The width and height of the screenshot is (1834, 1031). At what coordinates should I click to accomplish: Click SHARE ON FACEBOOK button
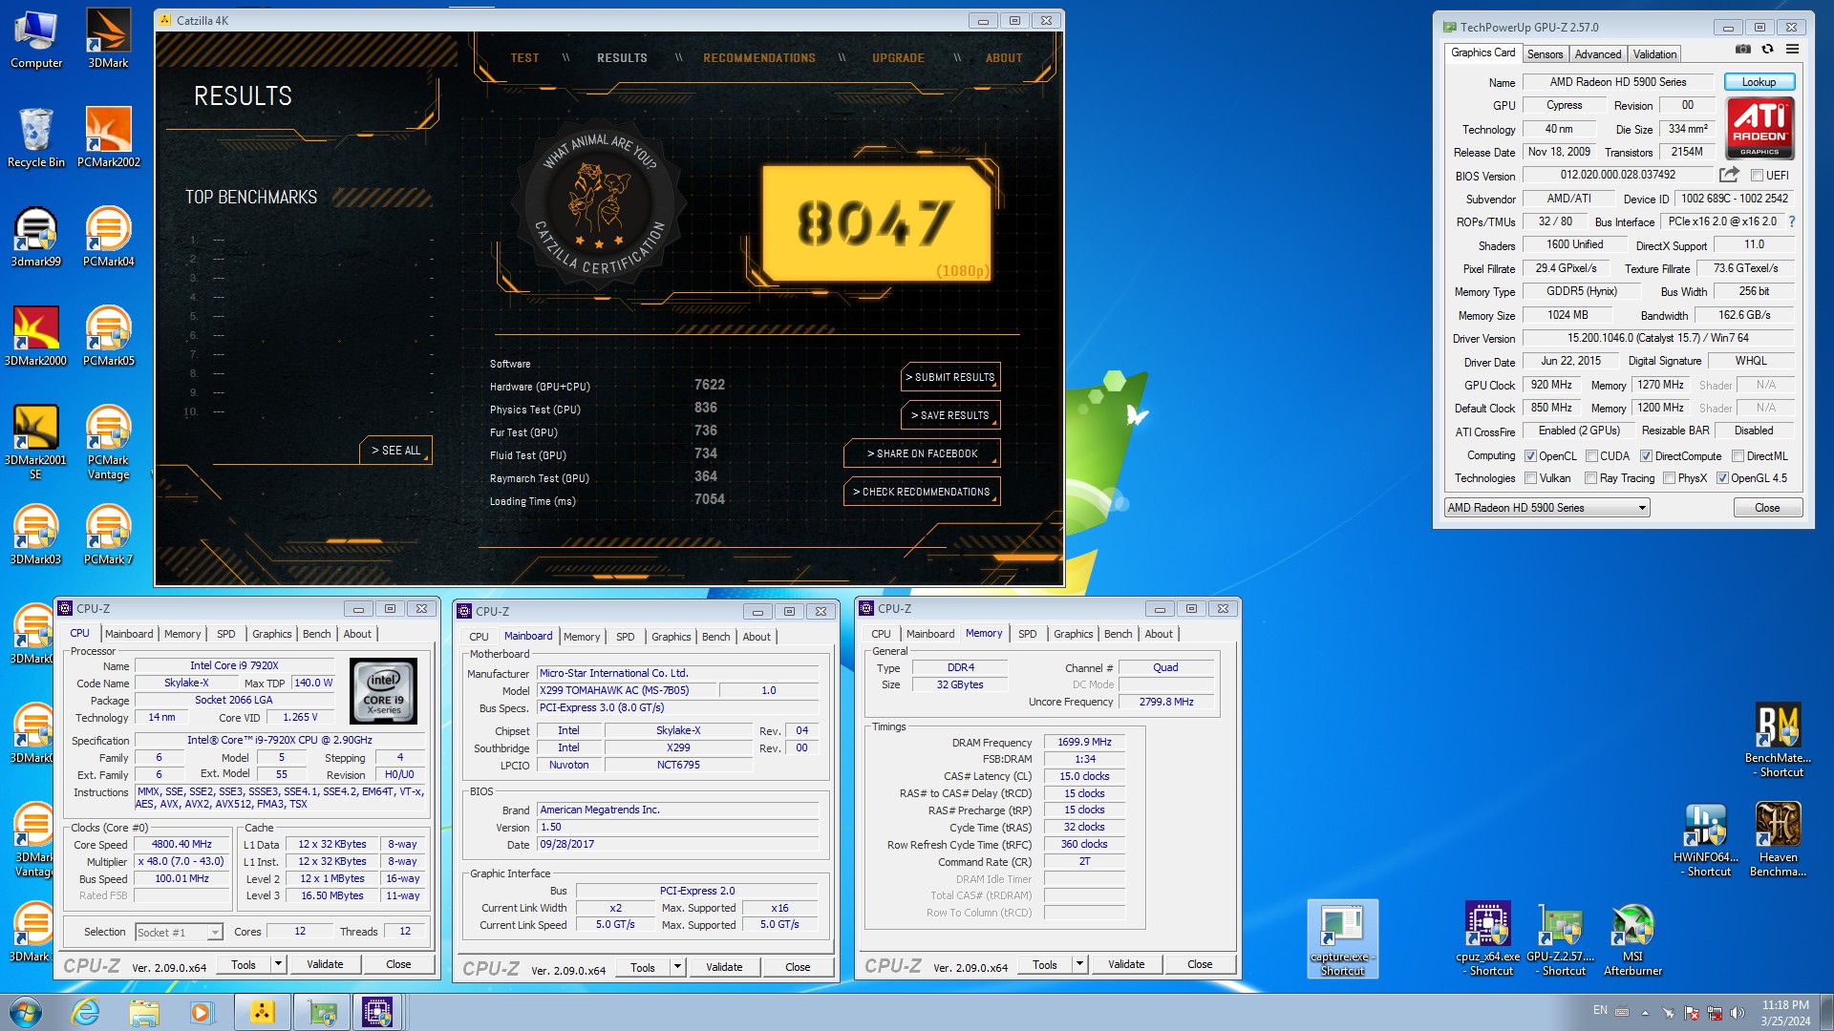(x=922, y=453)
